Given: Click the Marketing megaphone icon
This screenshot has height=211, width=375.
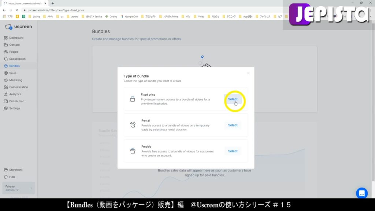Looking at the screenshot, I should click(x=6, y=80).
